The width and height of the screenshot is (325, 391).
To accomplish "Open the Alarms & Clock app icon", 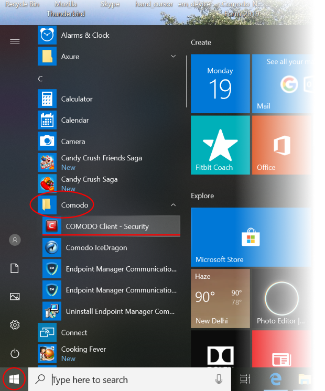I will point(47,35).
